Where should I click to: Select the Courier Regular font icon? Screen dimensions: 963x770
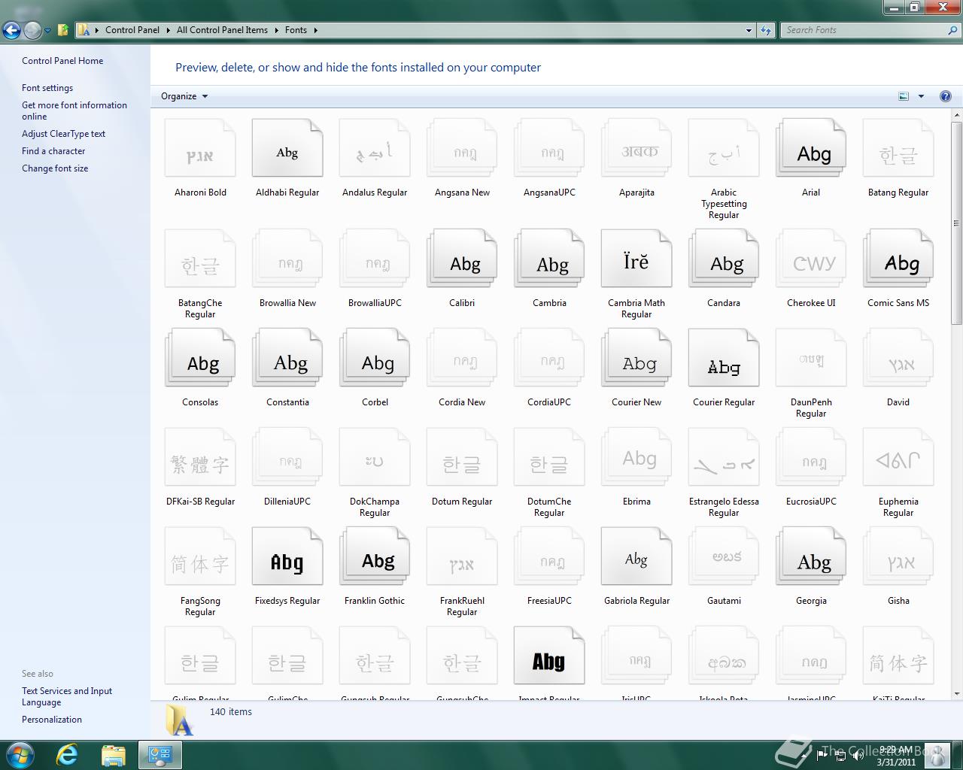(x=724, y=359)
